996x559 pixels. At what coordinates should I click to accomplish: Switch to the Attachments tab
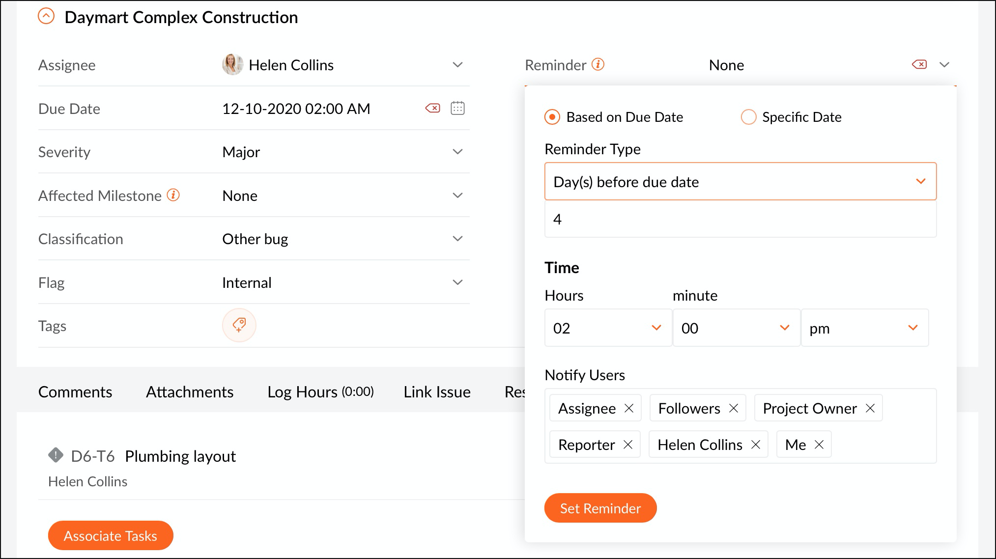pyautogui.click(x=190, y=392)
